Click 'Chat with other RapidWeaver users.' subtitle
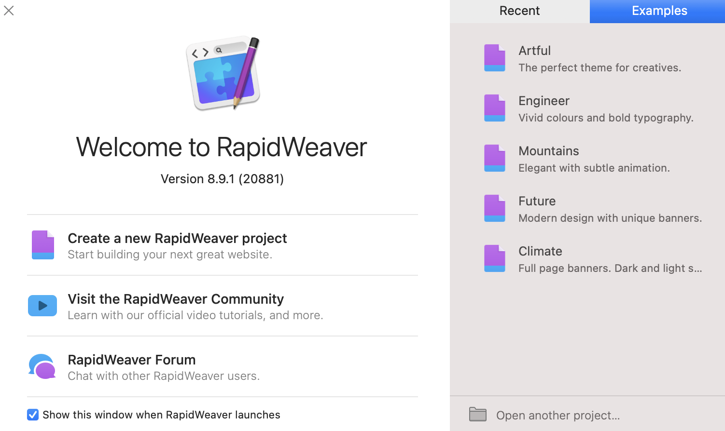 [x=164, y=376]
